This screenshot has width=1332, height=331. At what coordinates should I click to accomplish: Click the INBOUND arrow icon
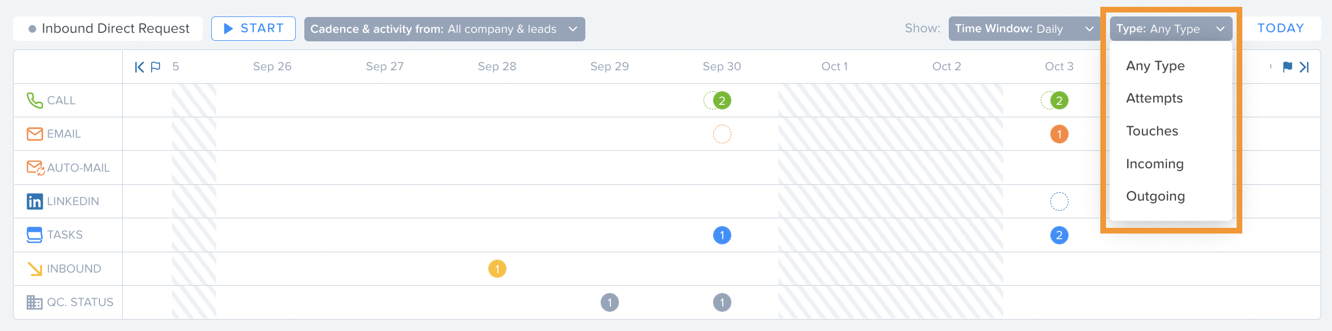[x=35, y=269]
